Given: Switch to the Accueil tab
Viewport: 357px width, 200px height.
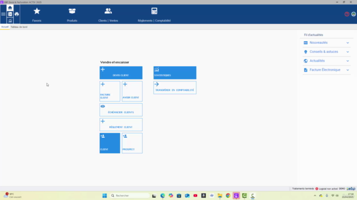Looking at the screenshot, I should tap(5, 27).
